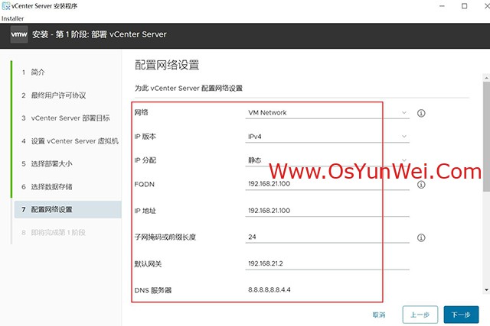Open the Installer menu
Image resolution: width=490 pixels, height=326 pixels.
(x=12, y=18)
